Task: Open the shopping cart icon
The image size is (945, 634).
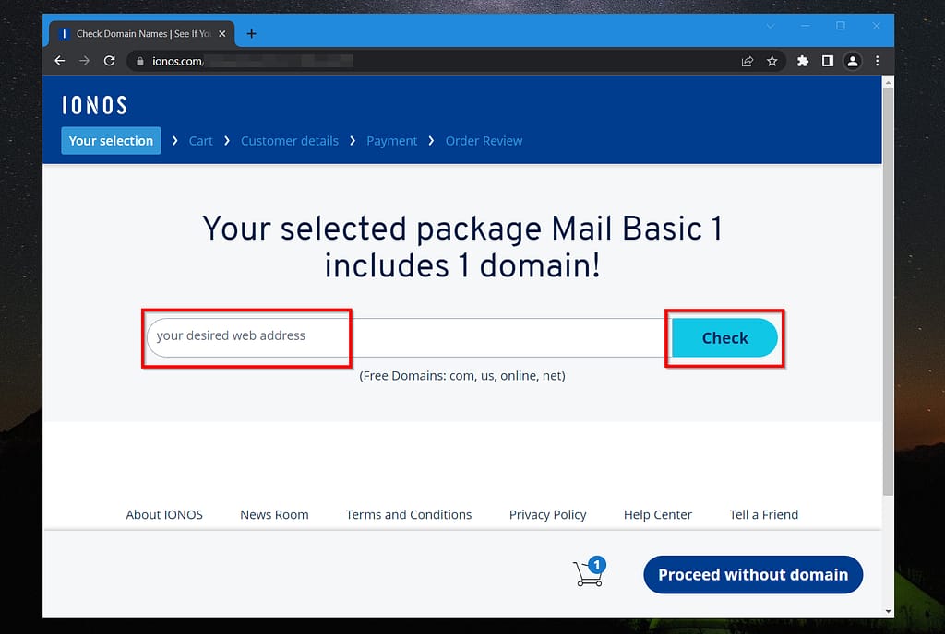Action: [x=589, y=571]
